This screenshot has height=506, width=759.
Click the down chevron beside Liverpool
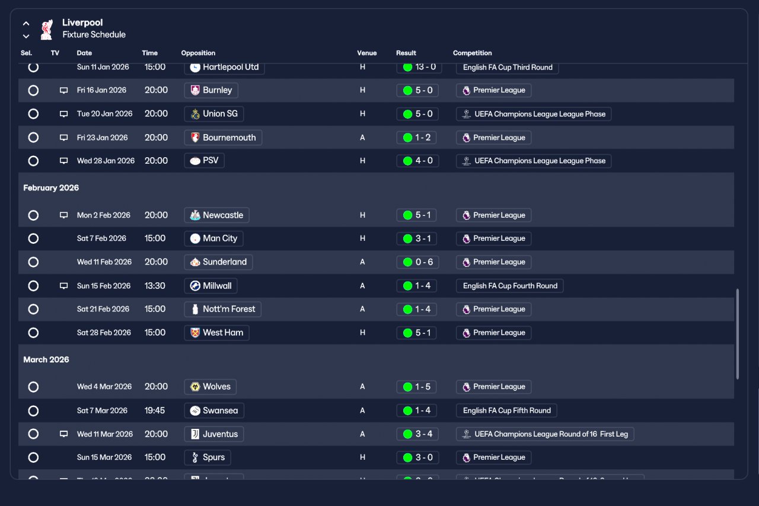coord(26,36)
